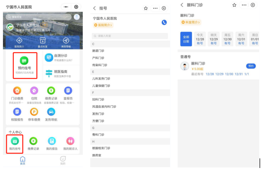The height and width of the screenshot is (172, 262).
Task: Go back from 眼科门诊 page
Action: click(x=182, y=5)
